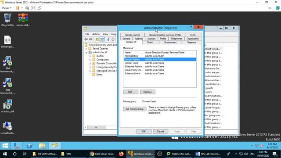Click the Up one level folder icon
Image resolution: width=281 pixels, height=158 pixels.
97,39
